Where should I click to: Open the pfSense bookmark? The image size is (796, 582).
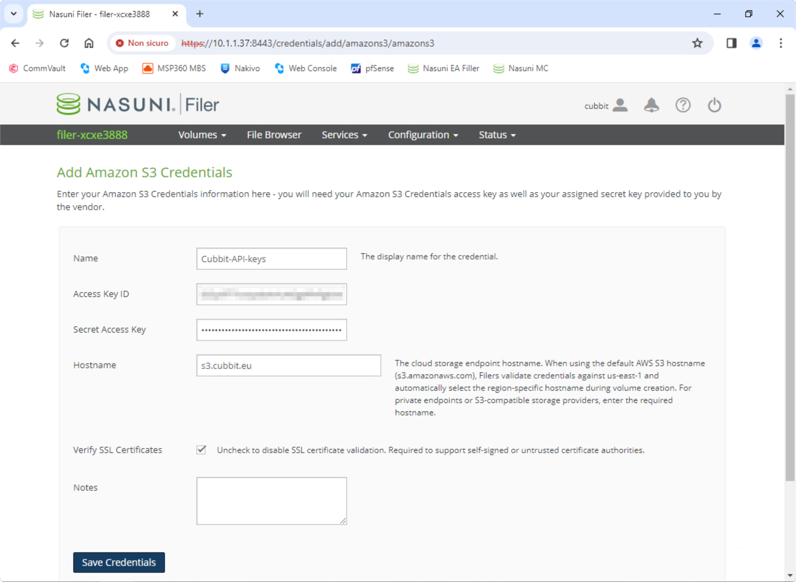click(372, 68)
